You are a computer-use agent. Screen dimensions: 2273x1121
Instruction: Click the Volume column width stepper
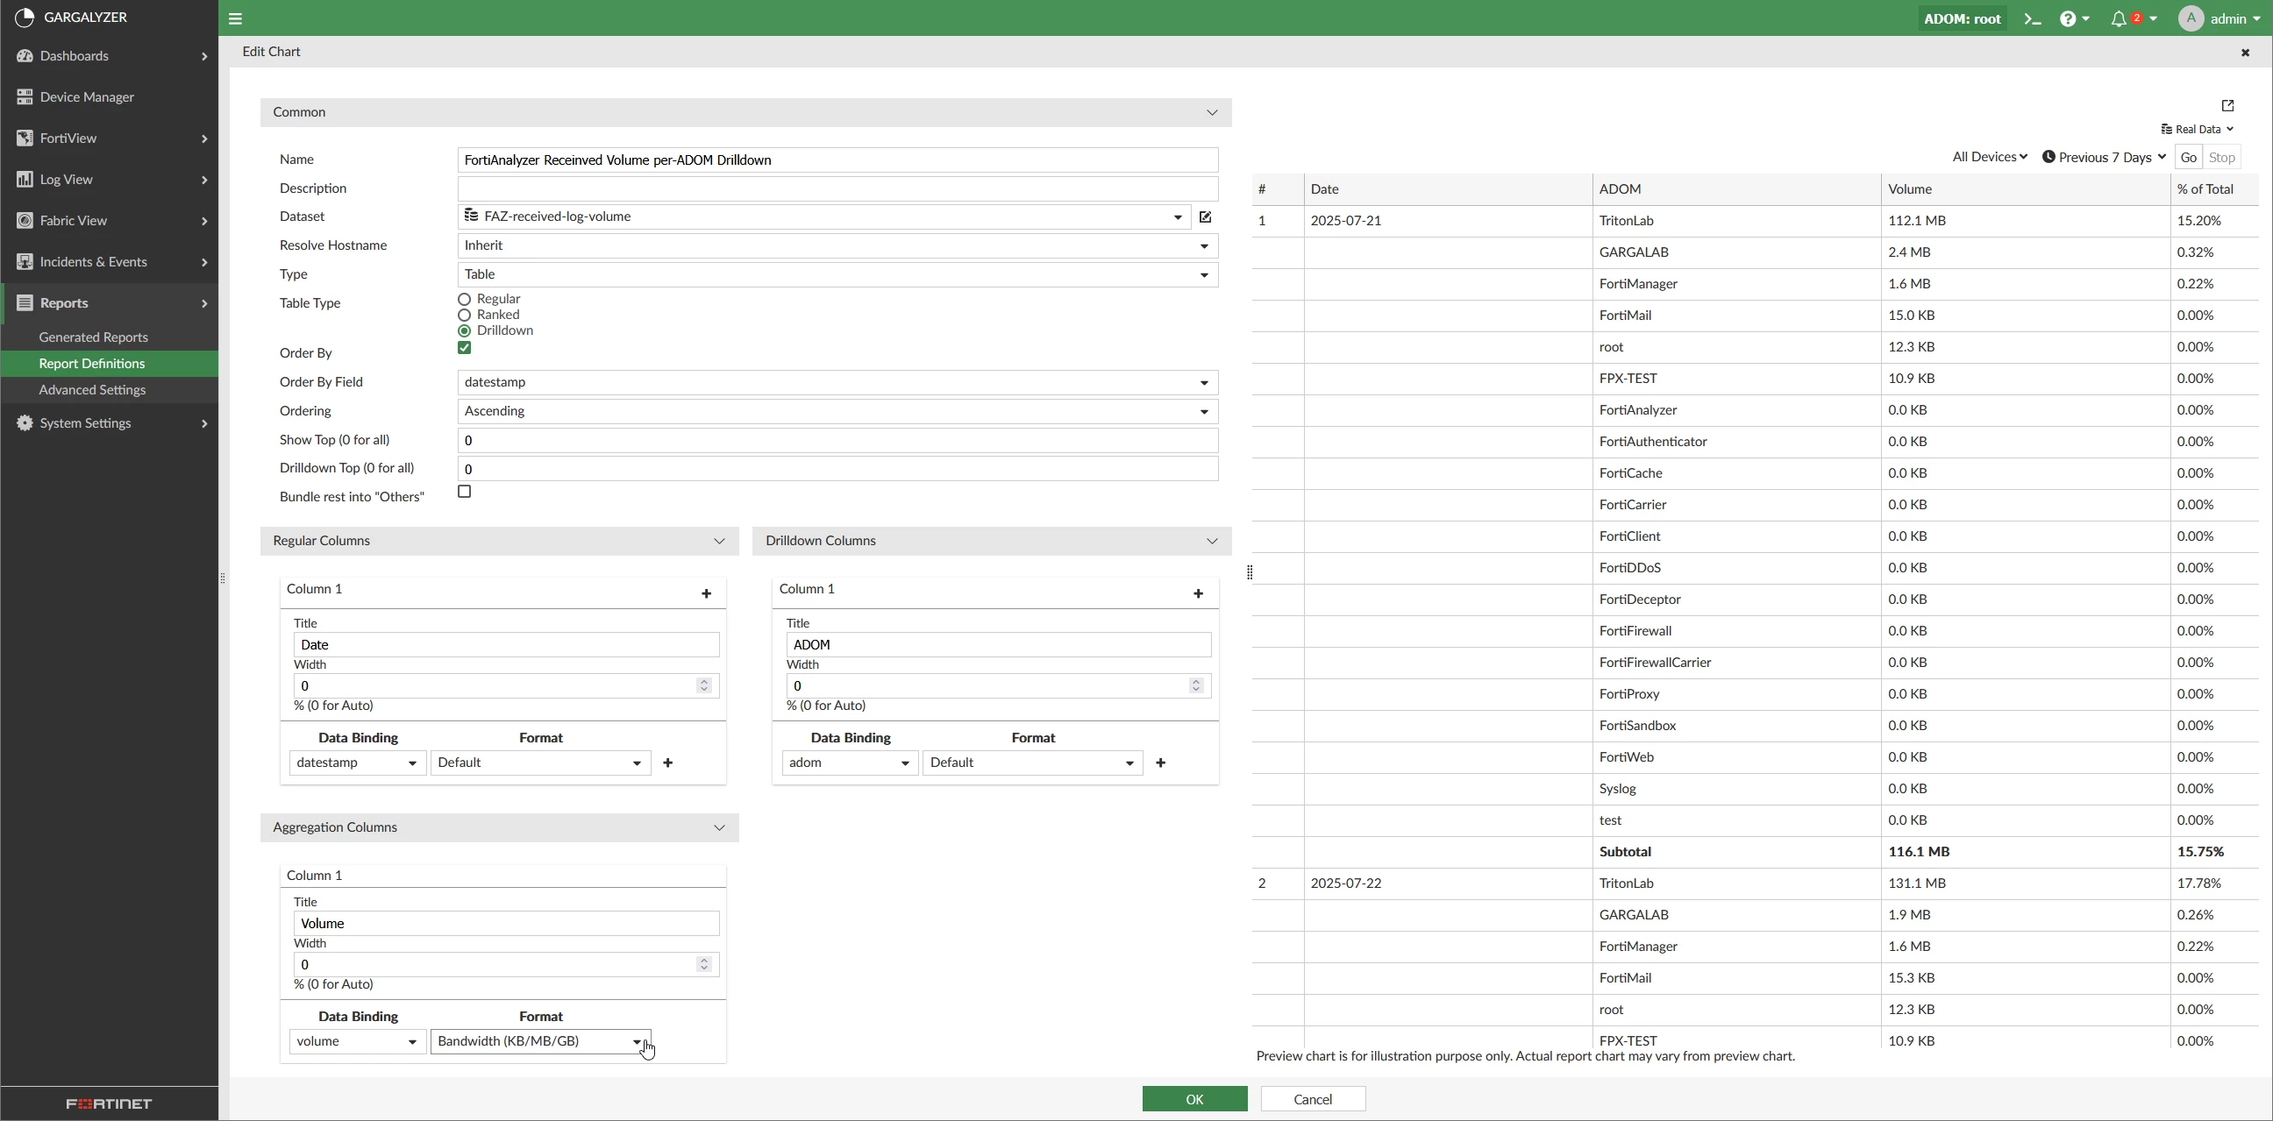click(x=704, y=965)
